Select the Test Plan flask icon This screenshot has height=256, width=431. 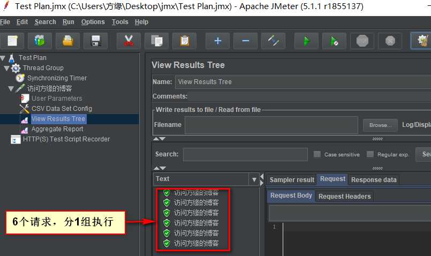point(12,58)
